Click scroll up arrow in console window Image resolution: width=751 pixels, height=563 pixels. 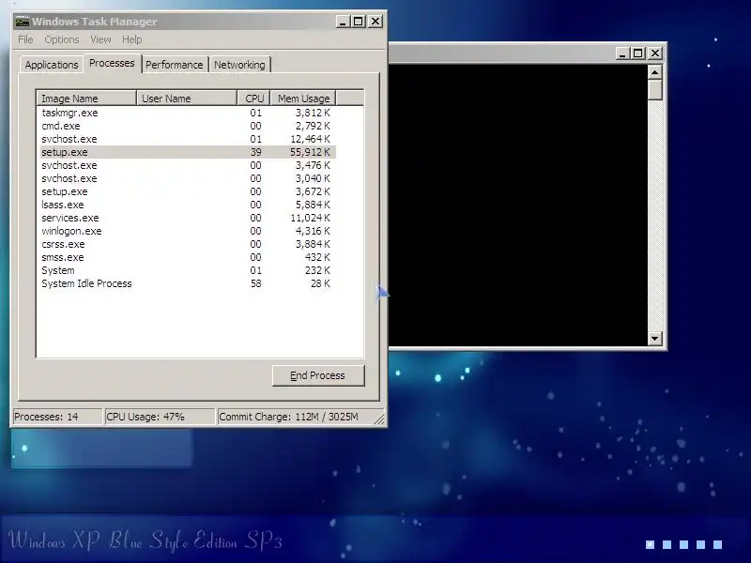point(654,72)
